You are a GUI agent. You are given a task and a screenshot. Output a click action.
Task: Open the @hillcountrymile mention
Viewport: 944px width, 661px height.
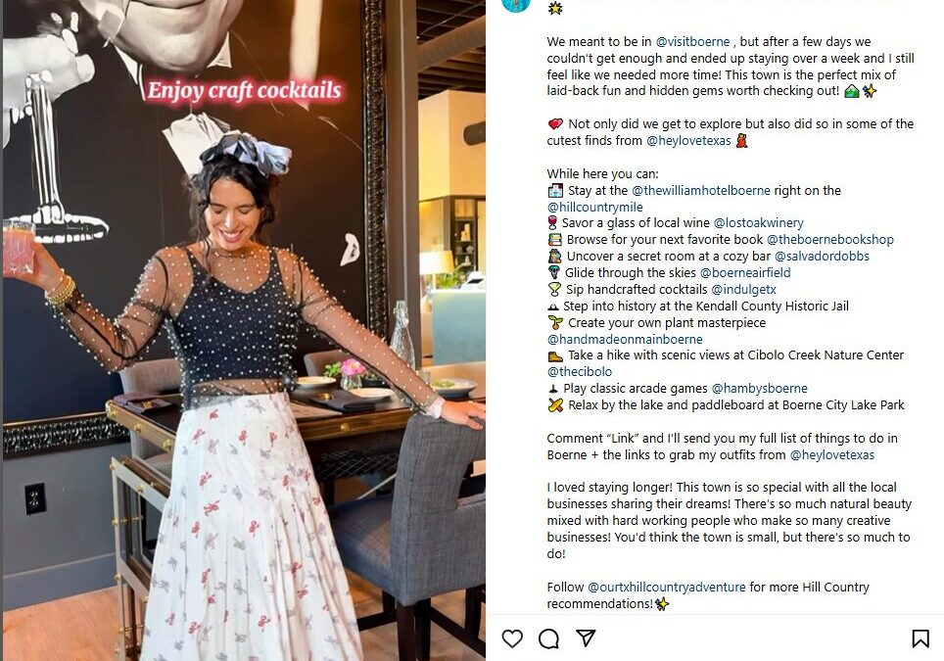[594, 207]
